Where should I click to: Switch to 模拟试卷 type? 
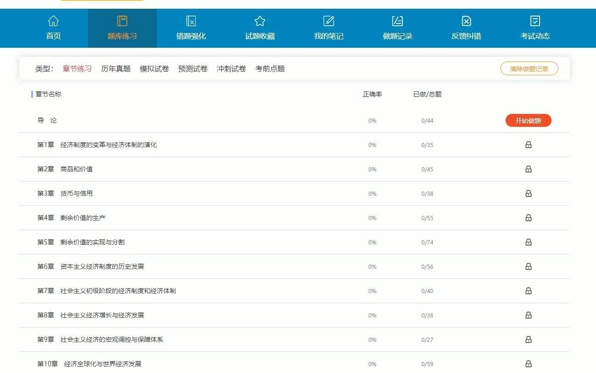[154, 69]
